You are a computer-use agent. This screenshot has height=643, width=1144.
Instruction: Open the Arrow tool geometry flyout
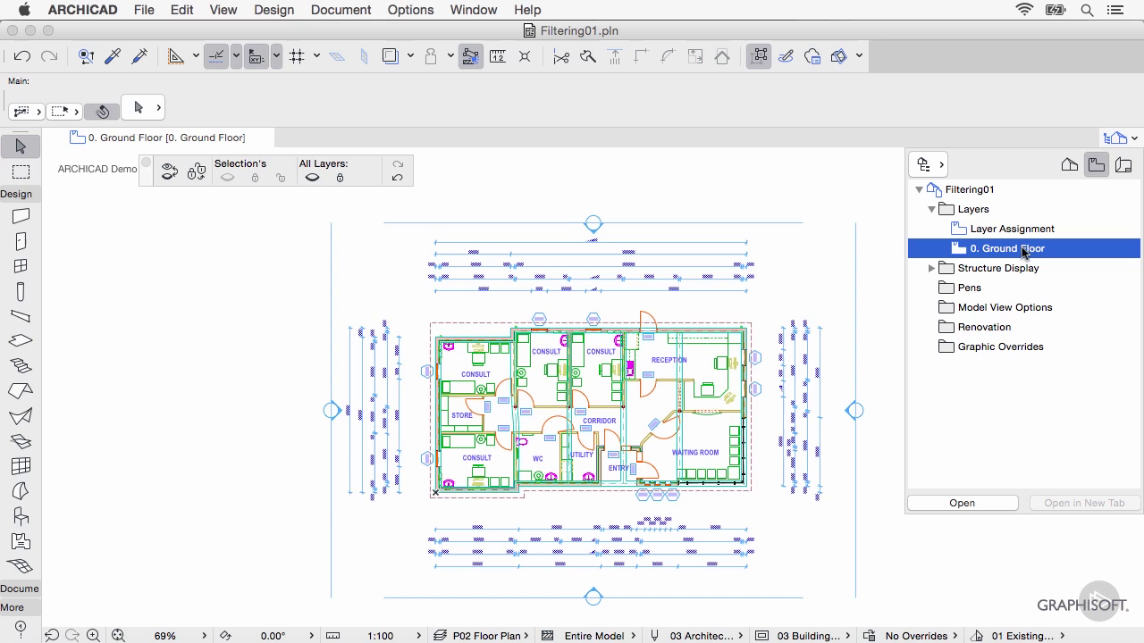[158, 108]
